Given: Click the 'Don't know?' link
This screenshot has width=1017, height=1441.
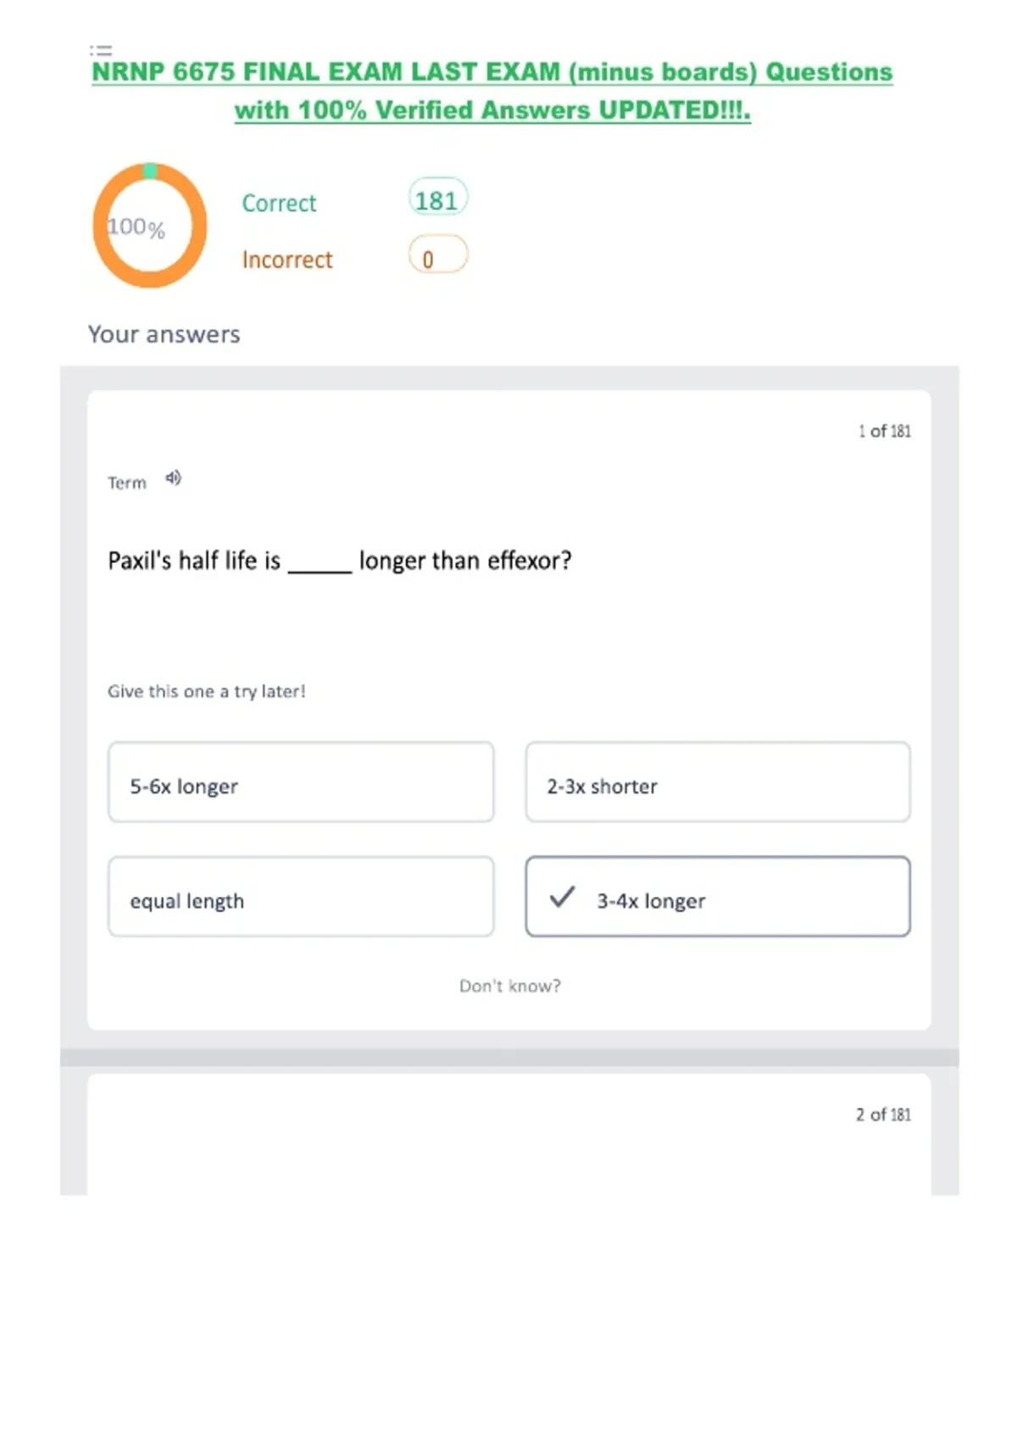Looking at the screenshot, I should click(509, 986).
